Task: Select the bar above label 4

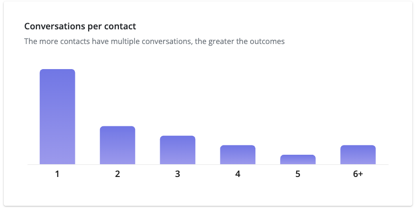Action: (237, 154)
